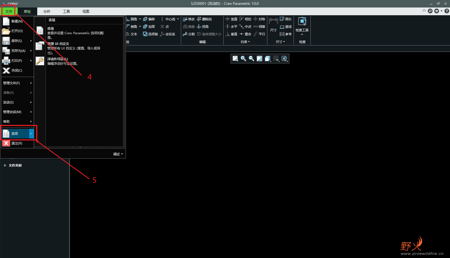Viewport: 450px width, 258px height.
Task: Open the 帮助 submenu
Action: 17,122
